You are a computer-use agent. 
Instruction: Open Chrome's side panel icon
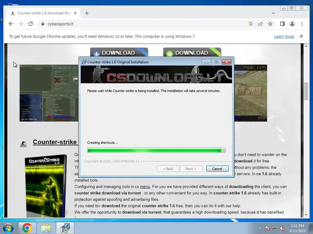(282, 24)
